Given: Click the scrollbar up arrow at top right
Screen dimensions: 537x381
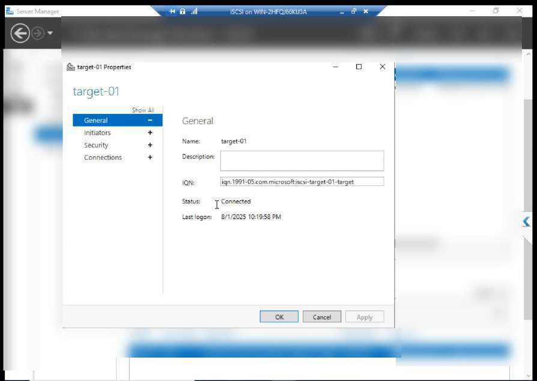Looking at the screenshot, I should click(529, 54).
